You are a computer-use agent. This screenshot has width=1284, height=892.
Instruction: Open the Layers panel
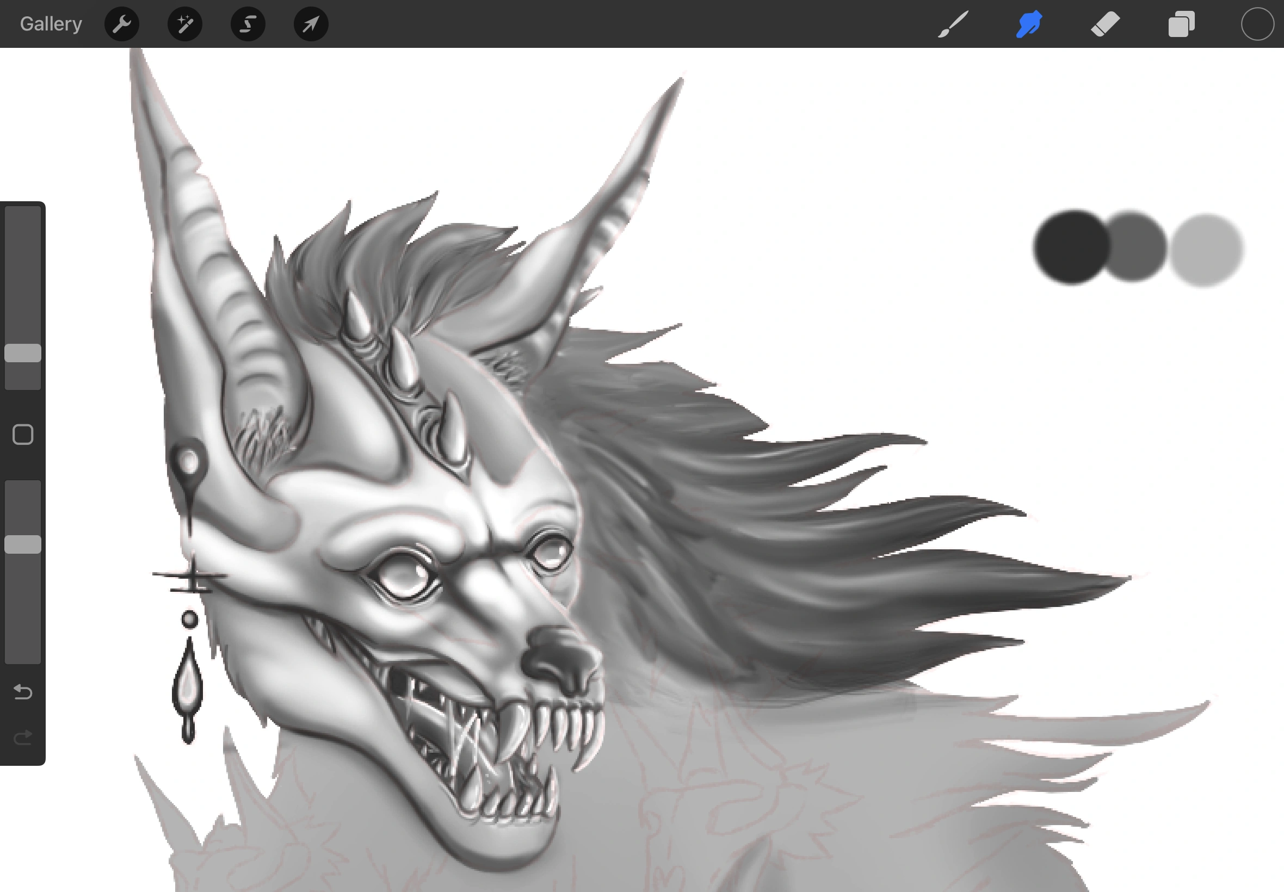point(1181,24)
